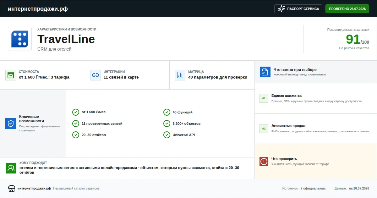The height and width of the screenshot is (198, 377).
Task: Open footer интернетпродажи.рф link
Action: tap(34, 189)
